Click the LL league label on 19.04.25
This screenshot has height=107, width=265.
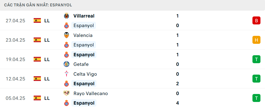tap(47, 59)
